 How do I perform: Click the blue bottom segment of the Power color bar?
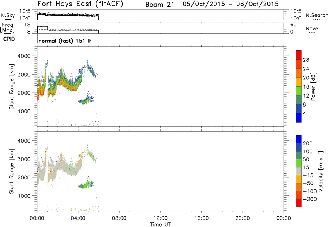click(299, 118)
